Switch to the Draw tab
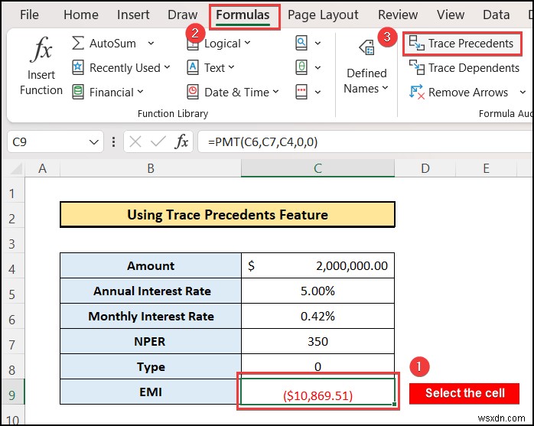This screenshot has width=534, height=426. click(x=183, y=15)
